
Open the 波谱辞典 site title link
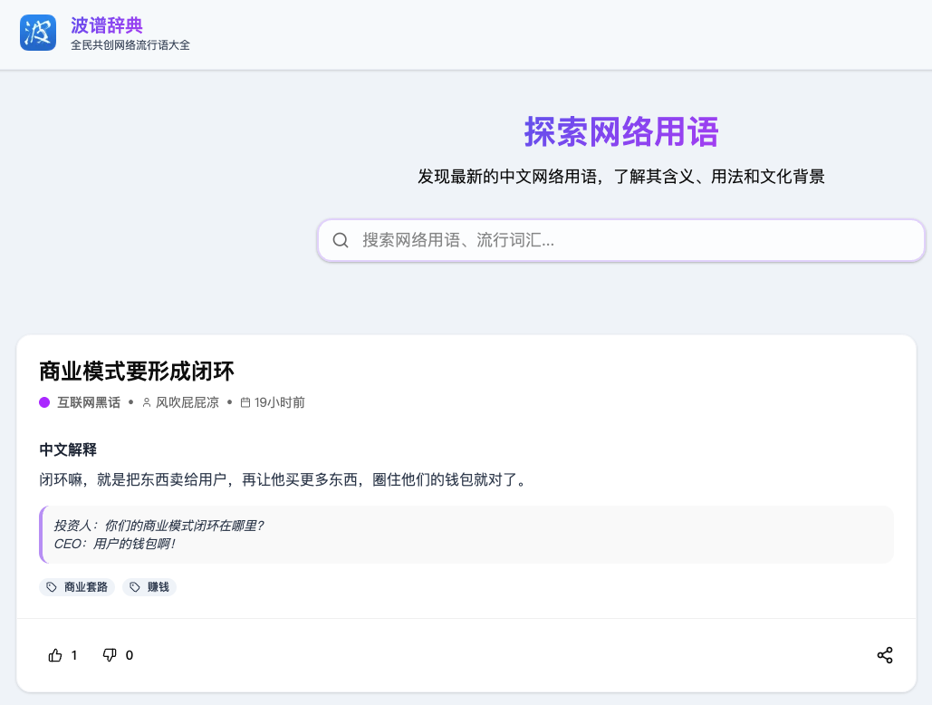click(x=107, y=25)
